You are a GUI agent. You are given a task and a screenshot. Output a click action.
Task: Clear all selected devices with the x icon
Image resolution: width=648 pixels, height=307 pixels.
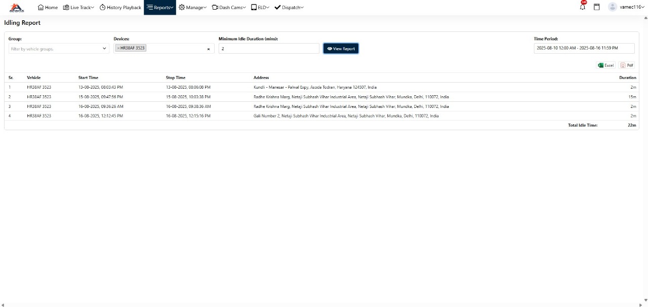coord(208,49)
